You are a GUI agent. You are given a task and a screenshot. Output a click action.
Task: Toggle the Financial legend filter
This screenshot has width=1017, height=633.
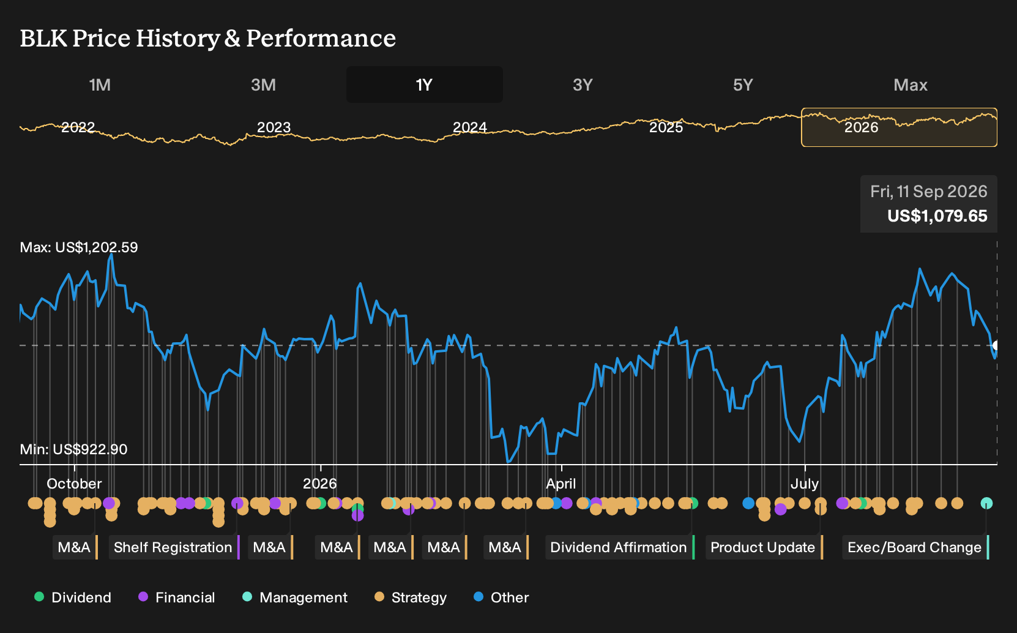click(177, 597)
